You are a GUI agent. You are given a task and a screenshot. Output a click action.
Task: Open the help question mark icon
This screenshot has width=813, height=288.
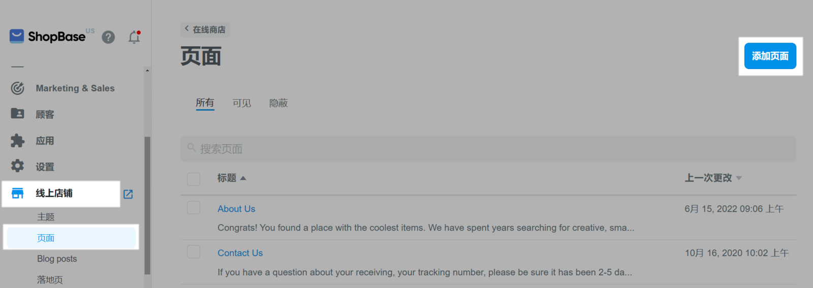point(108,37)
